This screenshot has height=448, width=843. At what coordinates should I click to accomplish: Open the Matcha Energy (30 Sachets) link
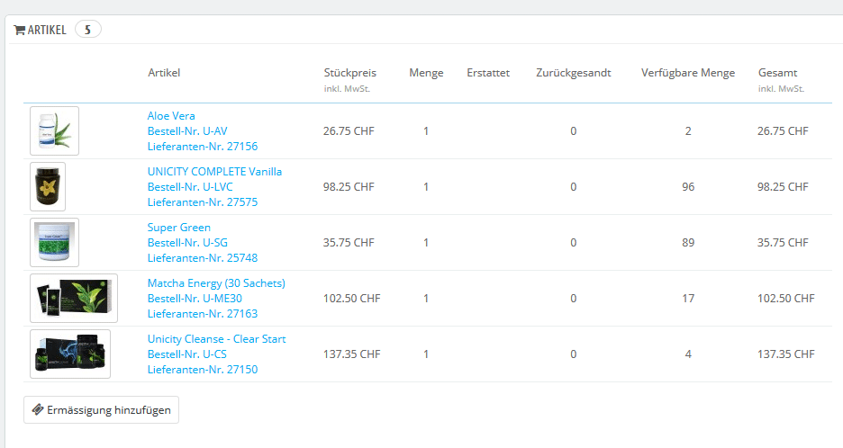(216, 283)
